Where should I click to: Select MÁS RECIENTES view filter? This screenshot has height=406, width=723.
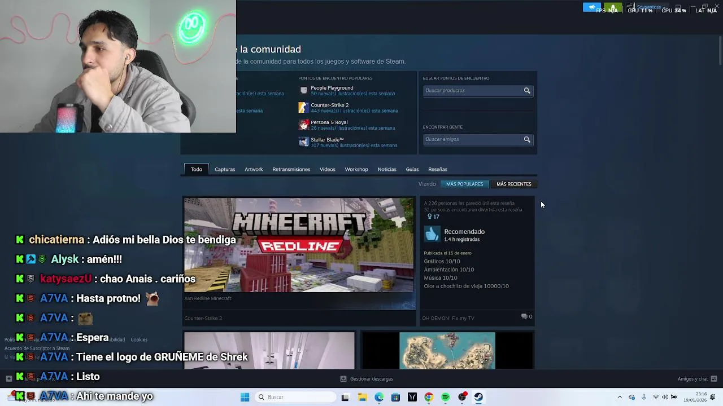[x=514, y=184]
